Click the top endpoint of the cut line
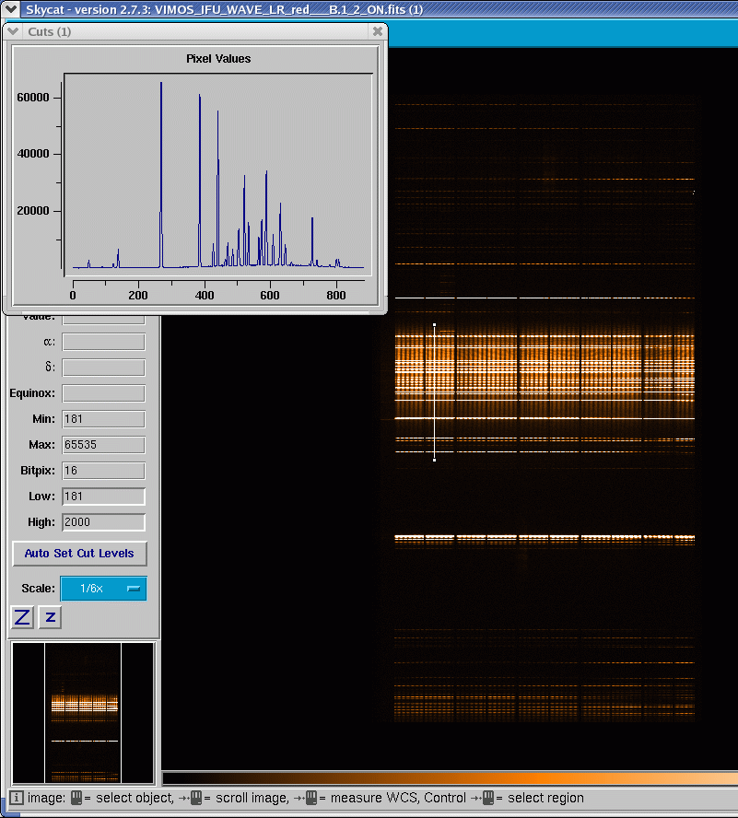The height and width of the screenshot is (818, 738). tap(434, 325)
